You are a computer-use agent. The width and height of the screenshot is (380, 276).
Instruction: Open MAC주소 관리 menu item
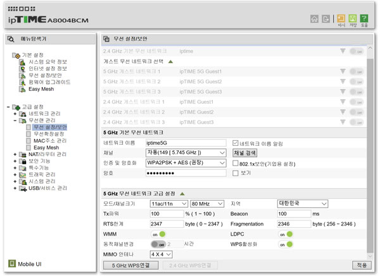click(50, 141)
